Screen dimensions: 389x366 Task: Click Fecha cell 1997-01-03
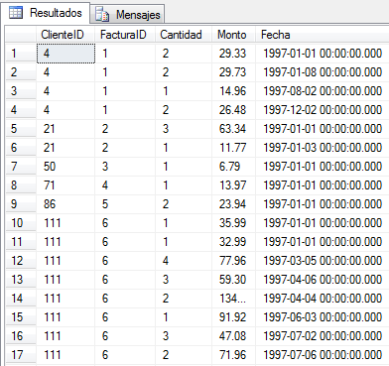[323, 148]
